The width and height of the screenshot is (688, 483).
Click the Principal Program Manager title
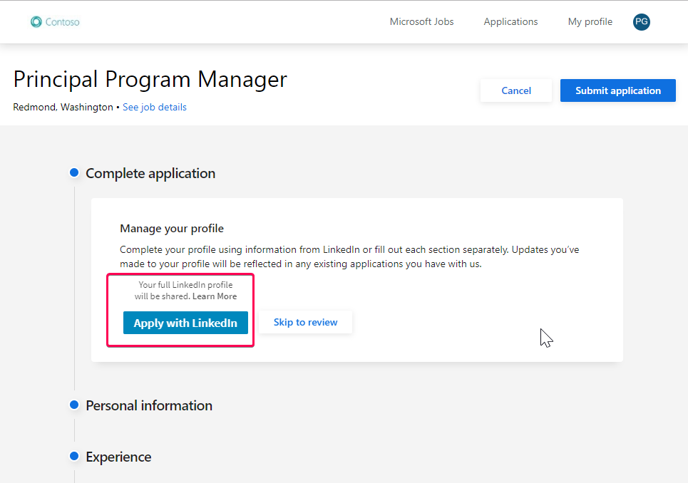(150, 79)
